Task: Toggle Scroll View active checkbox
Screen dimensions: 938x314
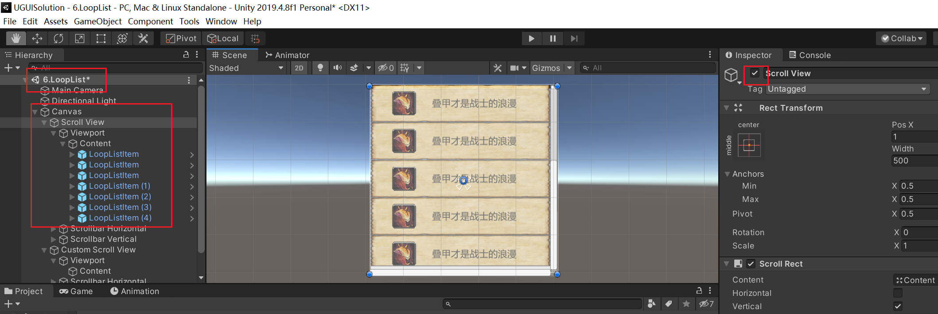Action: pyautogui.click(x=755, y=73)
